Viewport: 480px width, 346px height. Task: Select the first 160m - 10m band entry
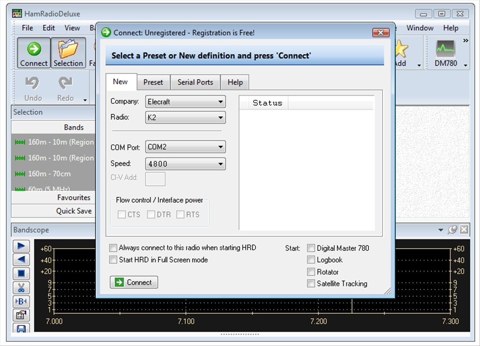pos(53,142)
